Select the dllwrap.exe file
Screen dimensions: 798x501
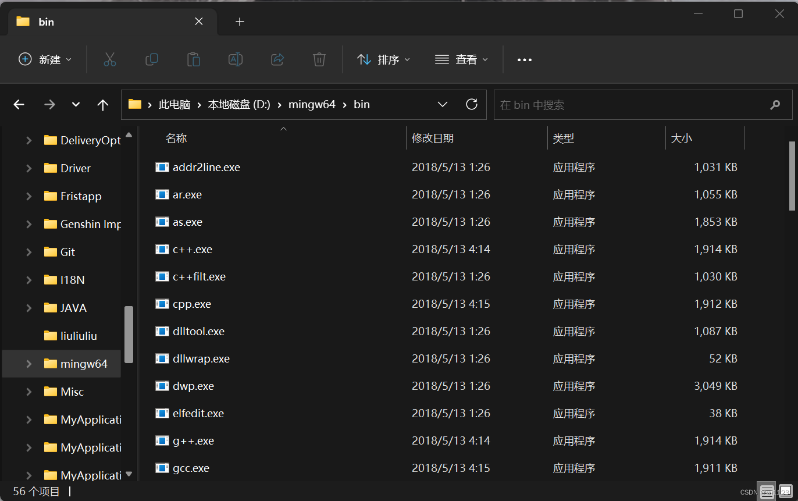[201, 358]
